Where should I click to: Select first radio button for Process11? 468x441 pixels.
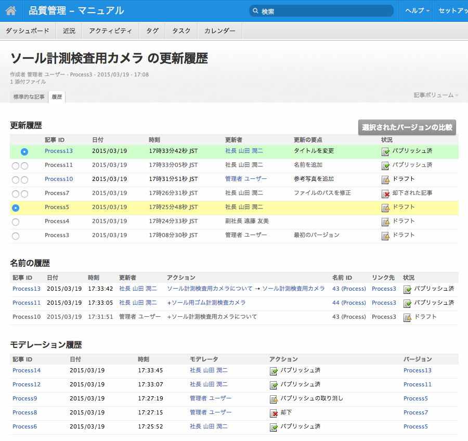pyautogui.click(x=16, y=166)
